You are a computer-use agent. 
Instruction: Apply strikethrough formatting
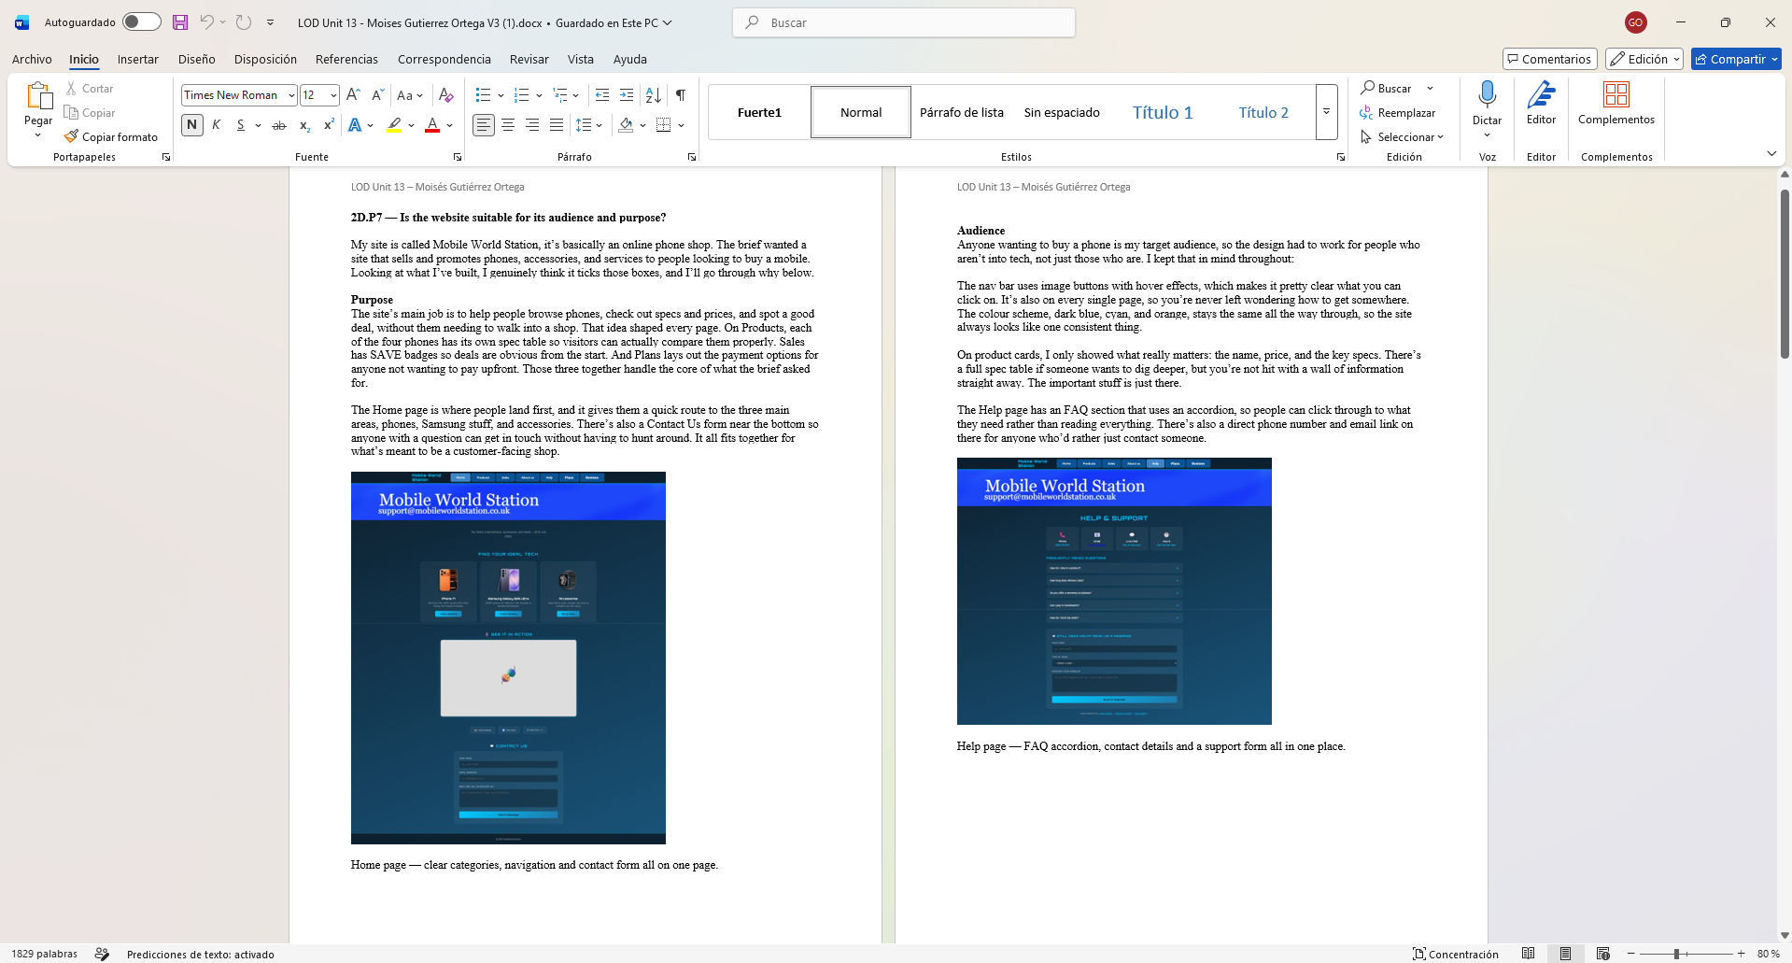click(x=278, y=125)
